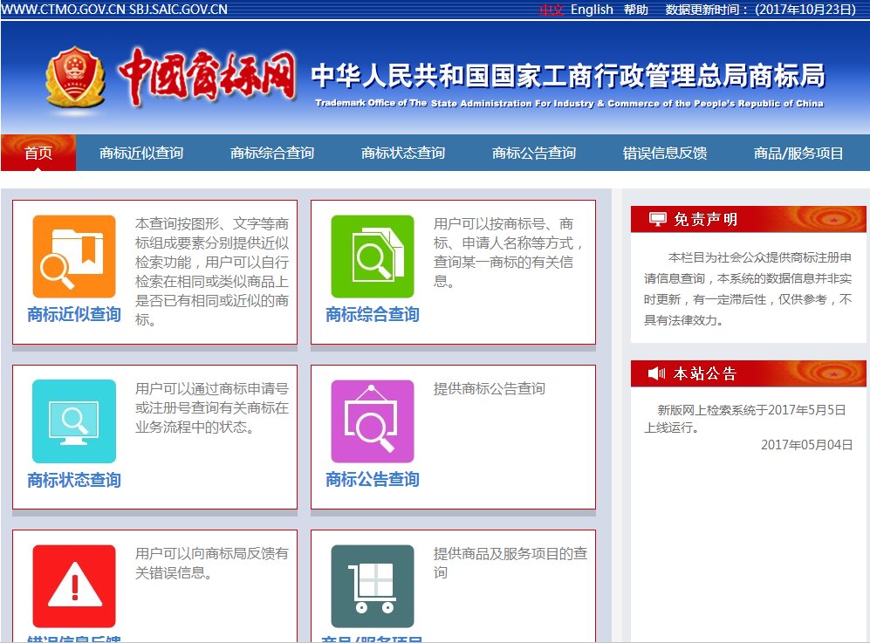The image size is (870, 643).
Task: Switch site language to English
Action: 591,10
